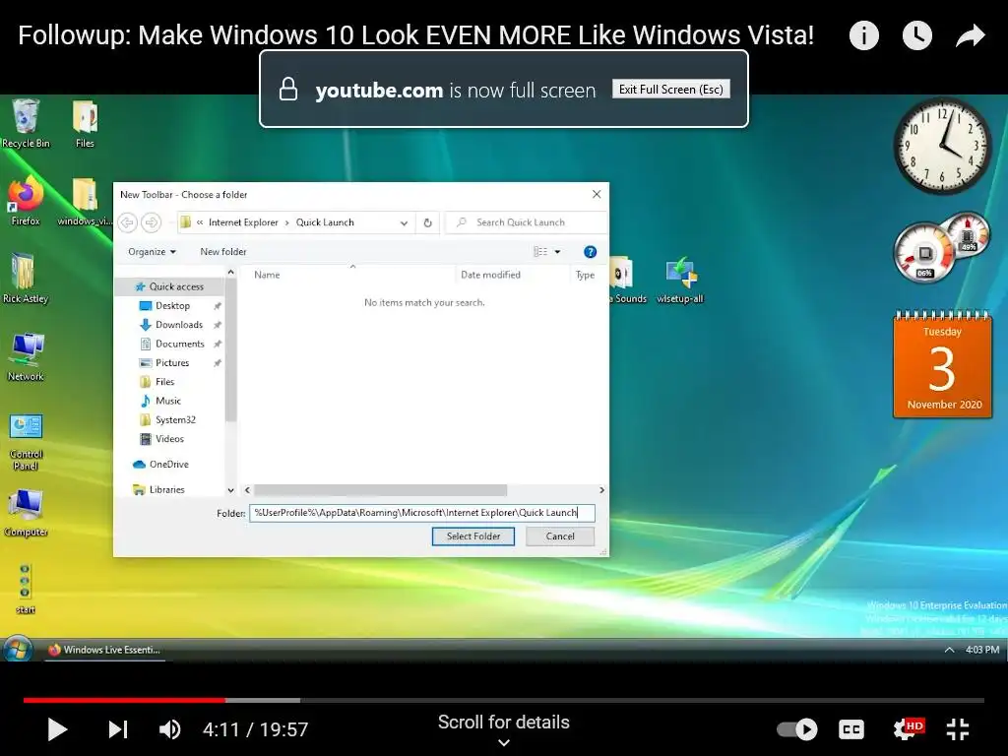Image resolution: width=1008 pixels, height=756 pixels.
Task: Click Windows Live Essenti... taskbar button
Action: click(104, 650)
